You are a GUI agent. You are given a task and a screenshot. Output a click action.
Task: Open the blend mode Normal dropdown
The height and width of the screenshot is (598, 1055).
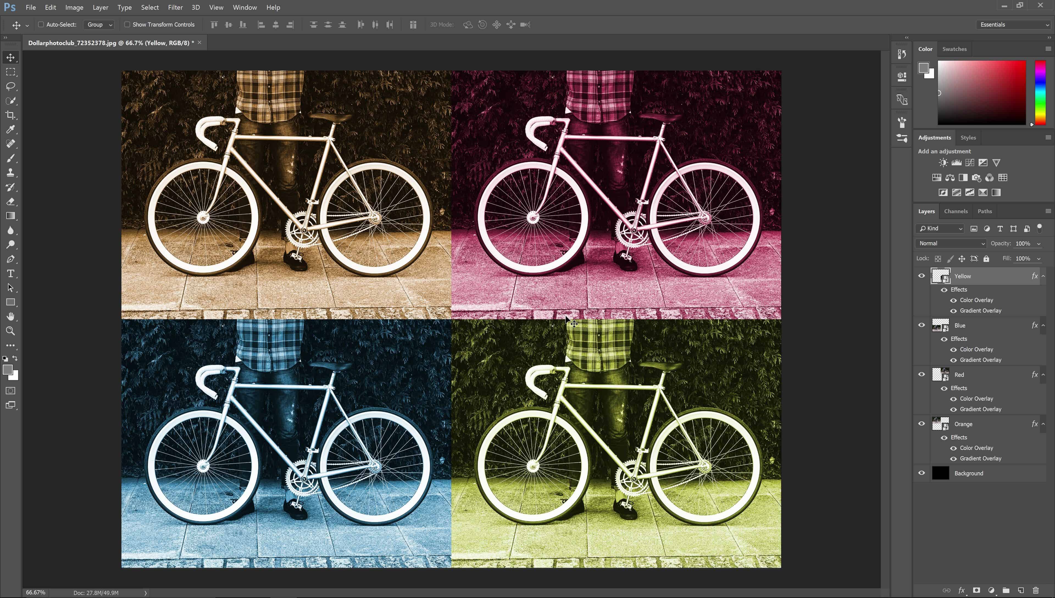(x=951, y=244)
